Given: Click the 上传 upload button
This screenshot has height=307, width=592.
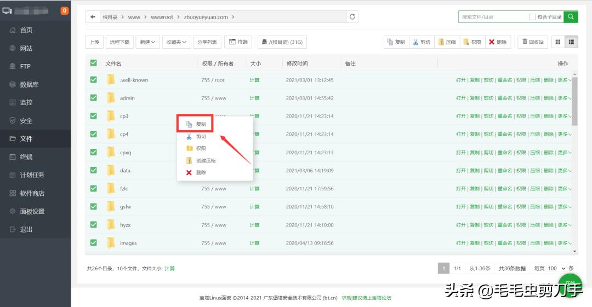Looking at the screenshot, I should 94,42.
